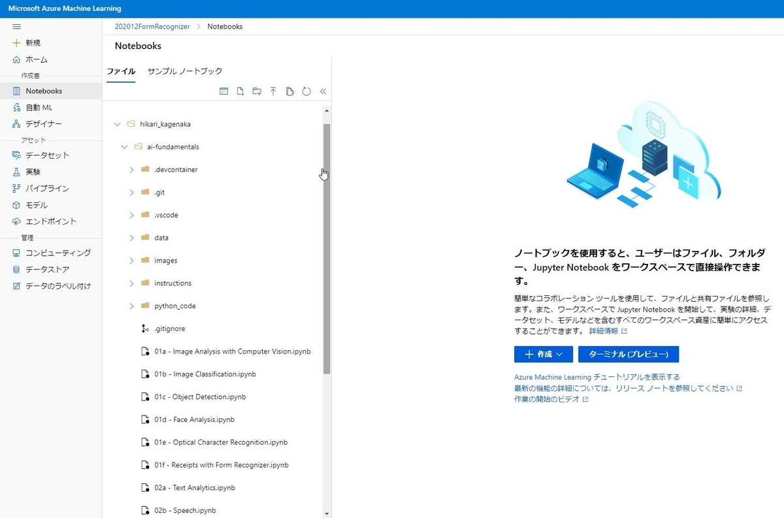Screen dimensions: 784x518
Task: Create a new file via toolbar icon
Action: tap(240, 91)
